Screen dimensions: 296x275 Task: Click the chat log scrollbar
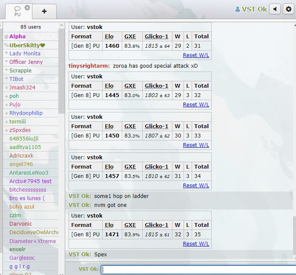293,140
